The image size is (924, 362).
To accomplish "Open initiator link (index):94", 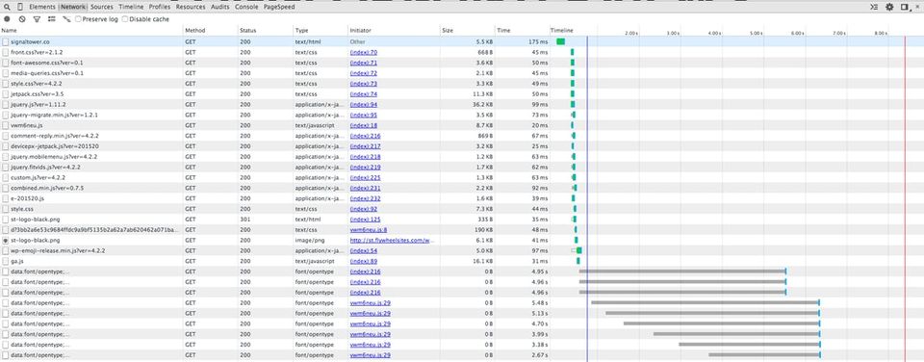I will pos(364,104).
